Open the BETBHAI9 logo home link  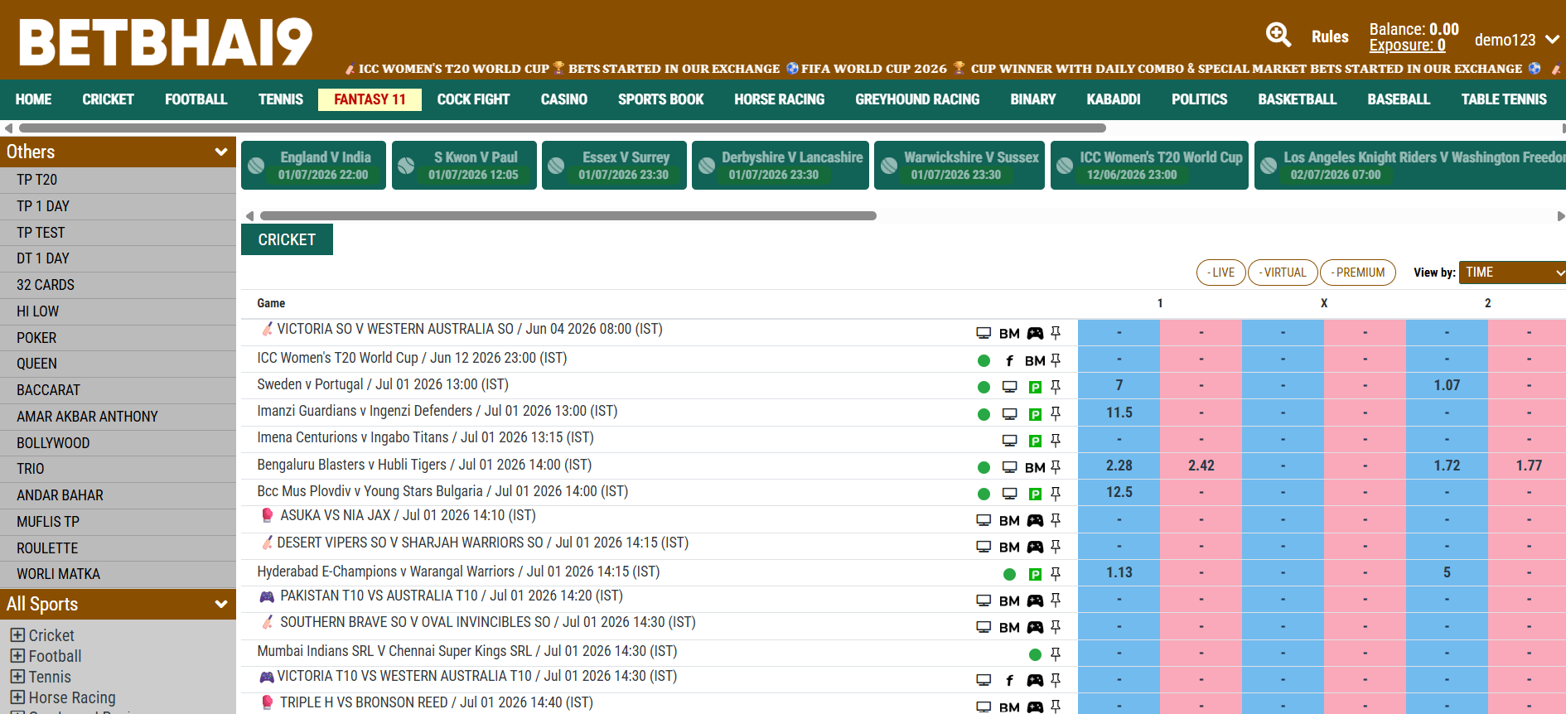166,41
